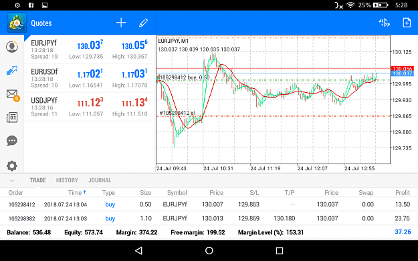Create new order document icon
Viewport: 418px width, 261px height.
407,23
